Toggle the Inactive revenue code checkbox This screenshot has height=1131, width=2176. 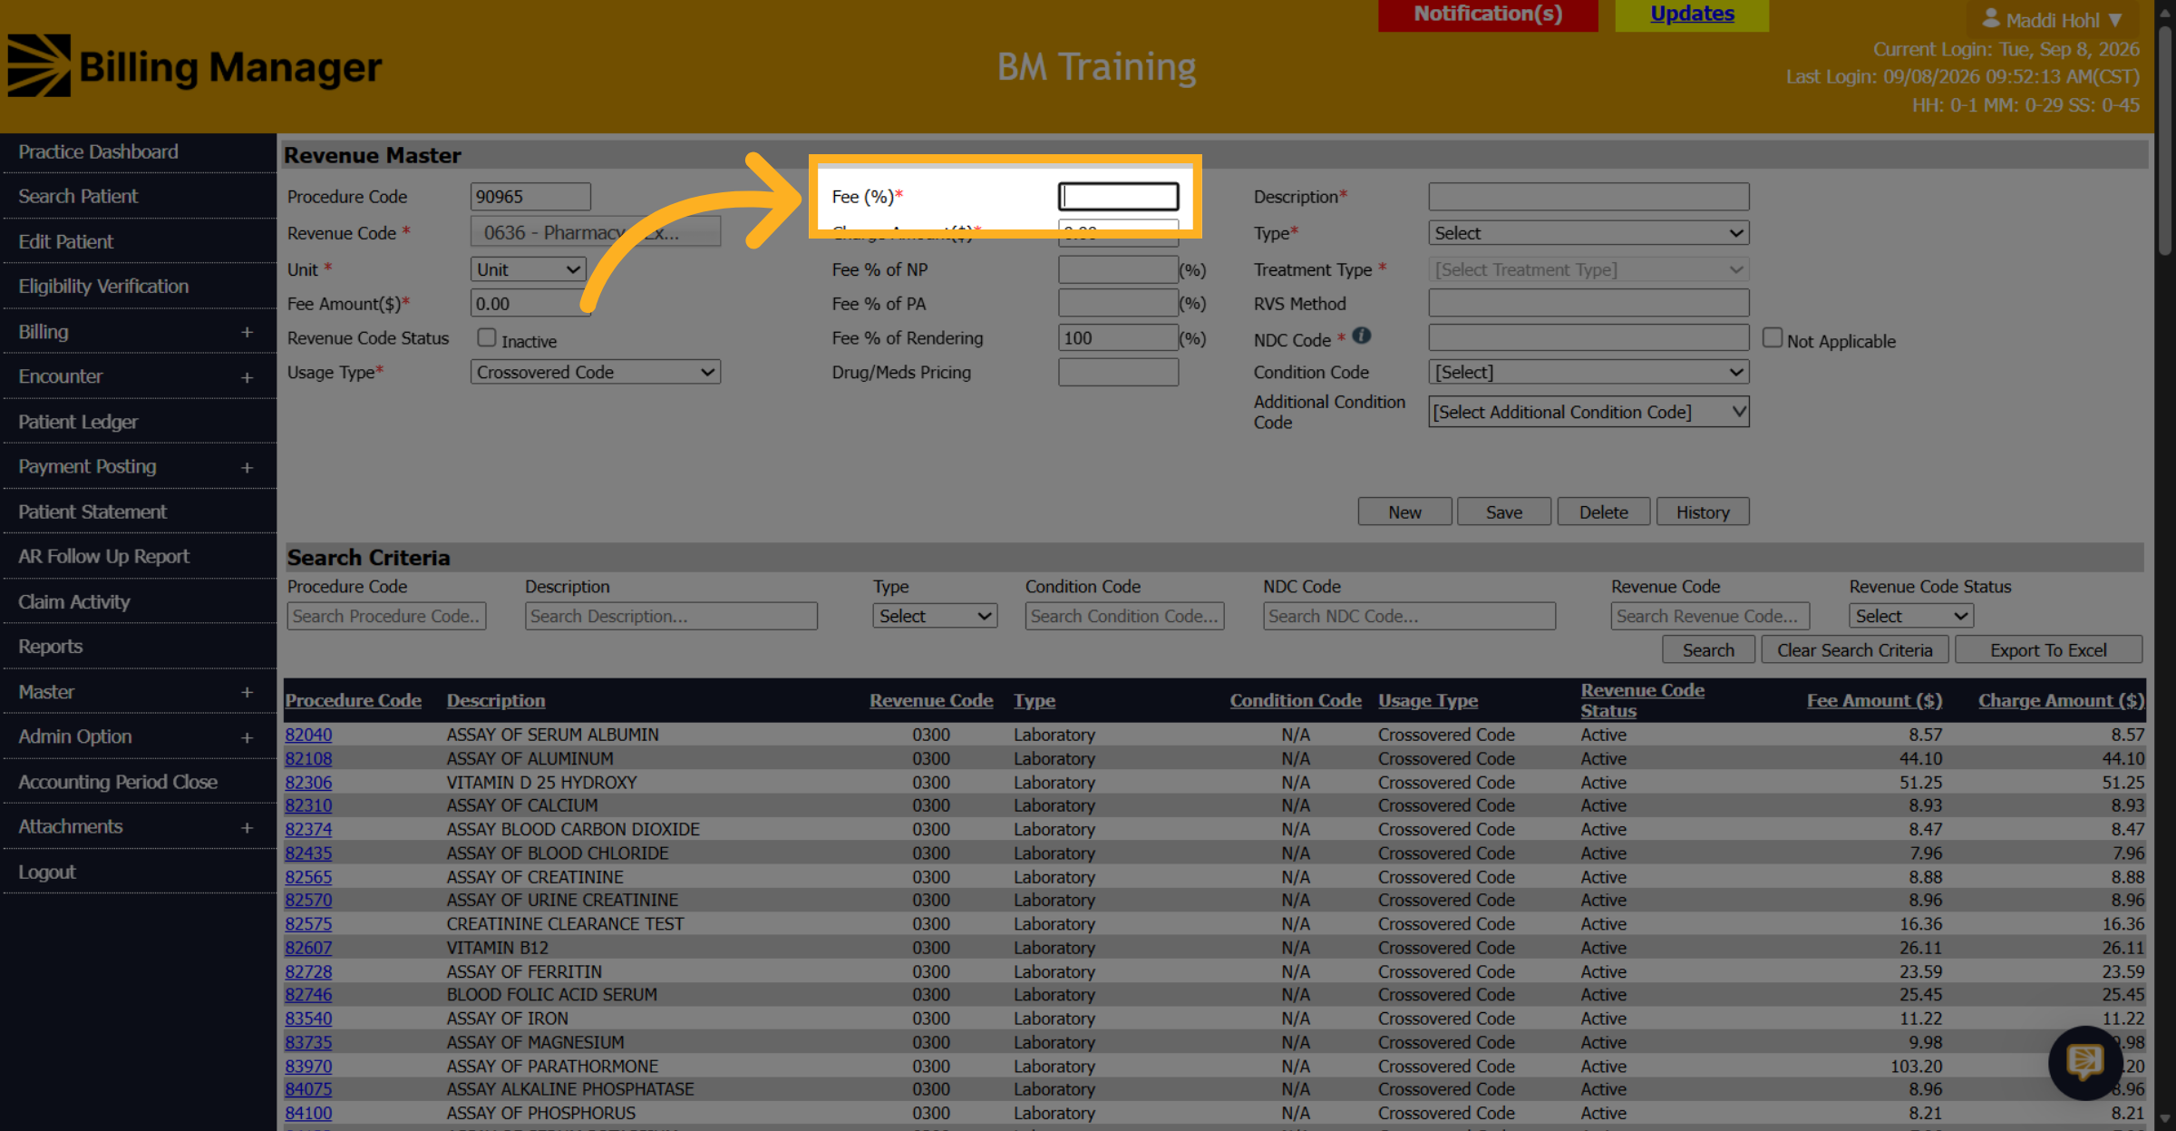point(487,337)
